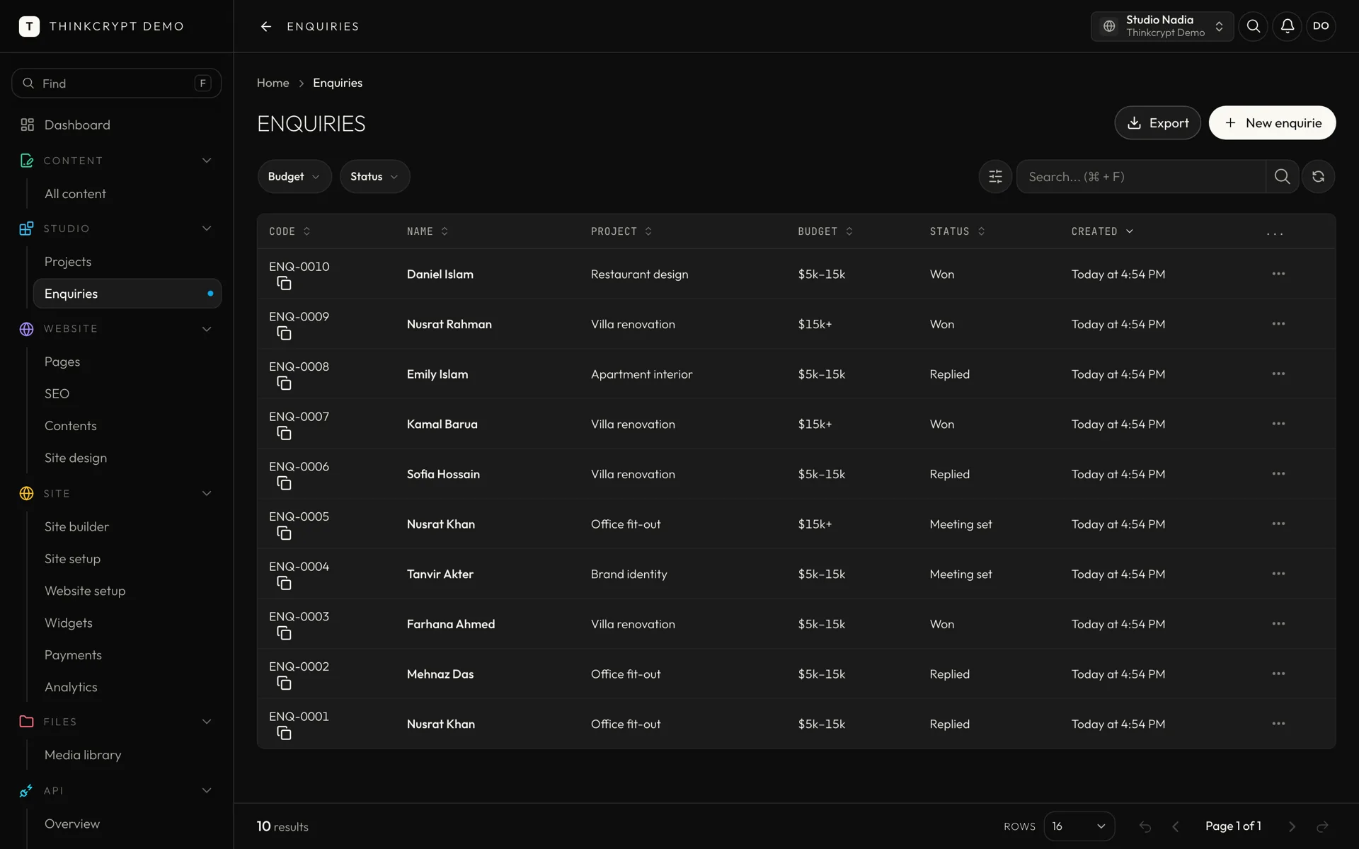Click the back arrow beside ENQUIRIES header

pos(266,26)
